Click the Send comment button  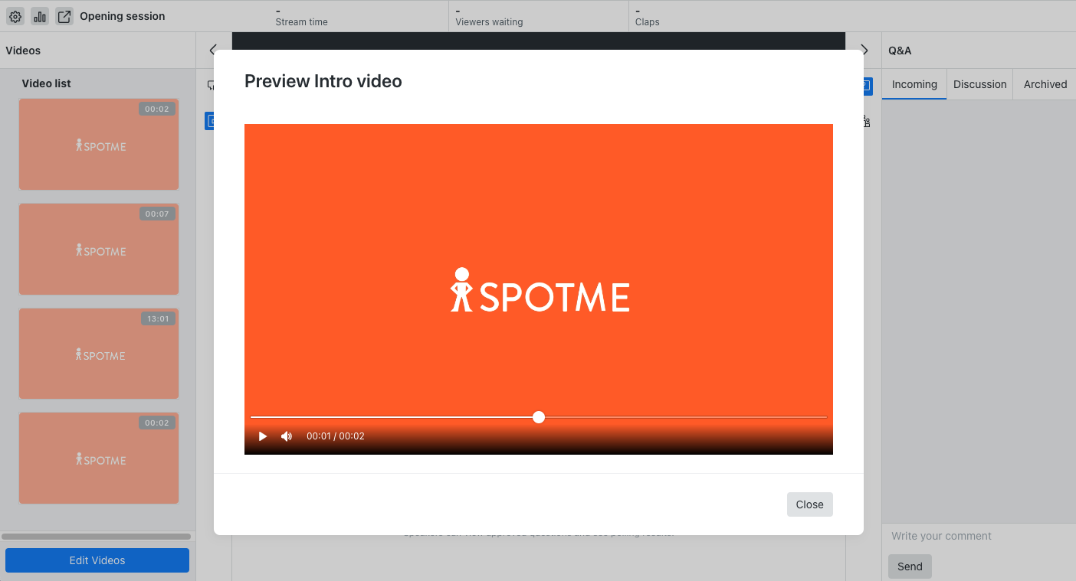910,566
